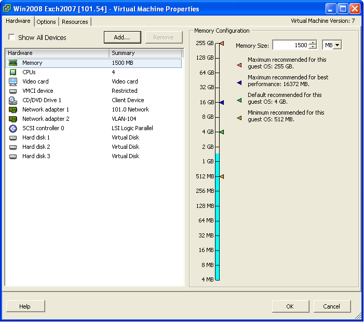Sort by the Summary column header
This screenshot has height=322, width=364.
(145, 53)
